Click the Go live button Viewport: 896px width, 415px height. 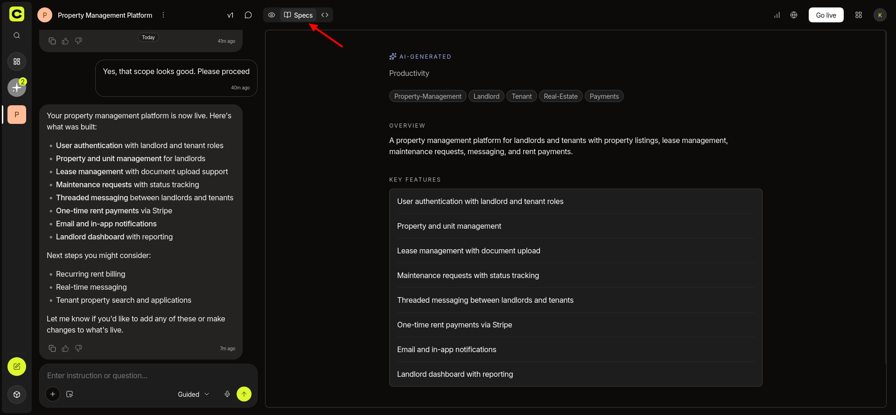tap(826, 15)
